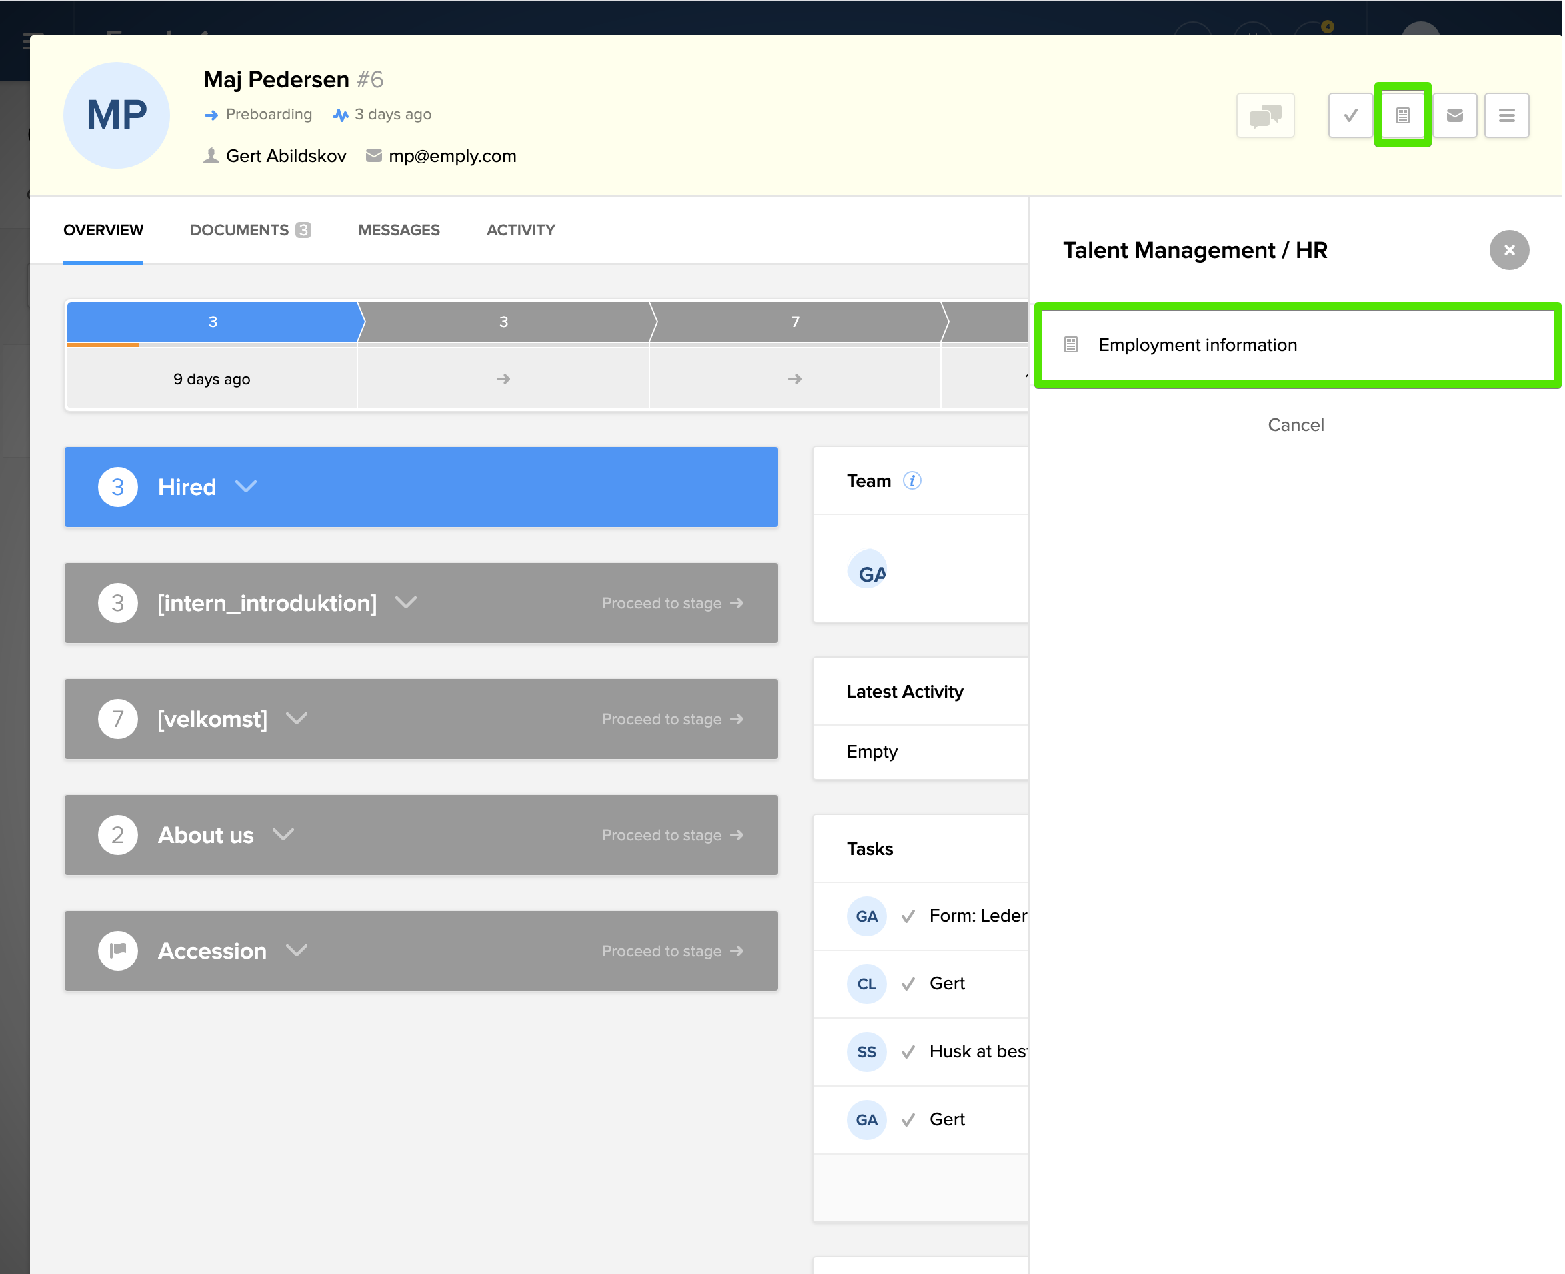The image size is (1565, 1274).
Task: Expand the Hired stage chevron
Action: pyautogui.click(x=246, y=486)
